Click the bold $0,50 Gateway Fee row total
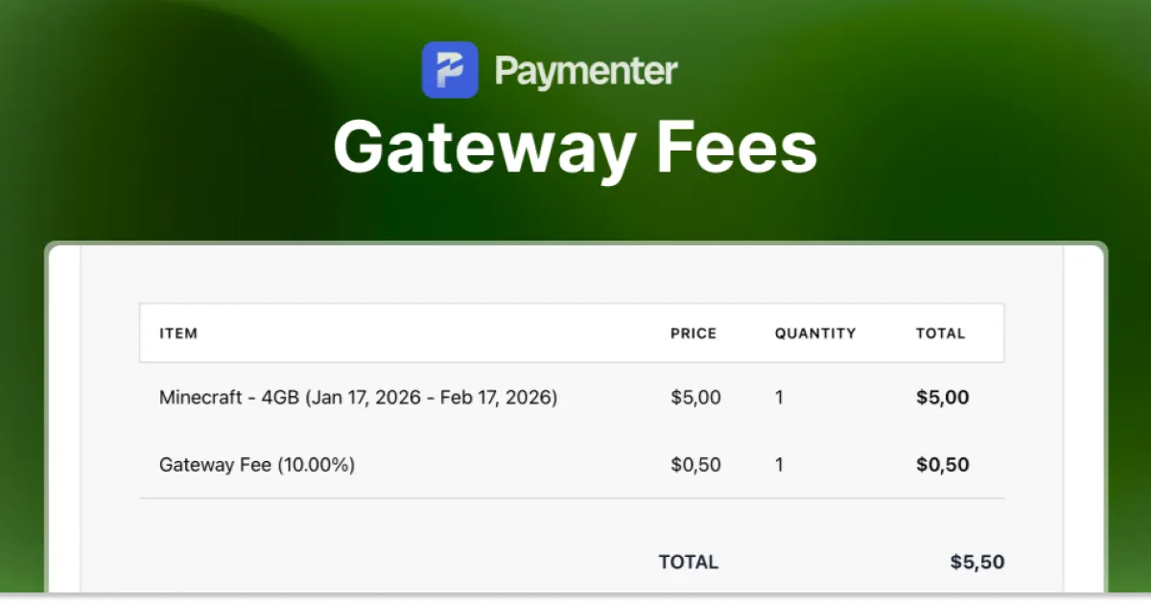The height and width of the screenshot is (602, 1151). [x=942, y=465]
